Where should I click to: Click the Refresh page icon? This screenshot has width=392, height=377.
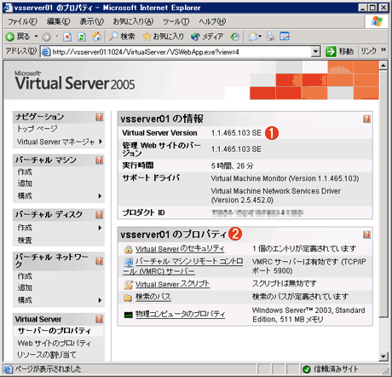[x=82, y=37]
